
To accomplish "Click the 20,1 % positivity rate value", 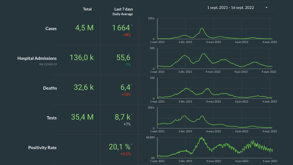I will tap(119, 147).
